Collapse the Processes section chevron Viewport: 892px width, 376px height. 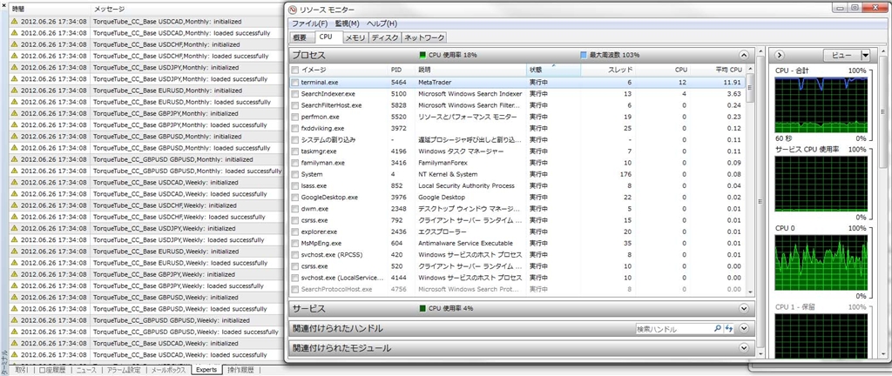click(743, 55)
